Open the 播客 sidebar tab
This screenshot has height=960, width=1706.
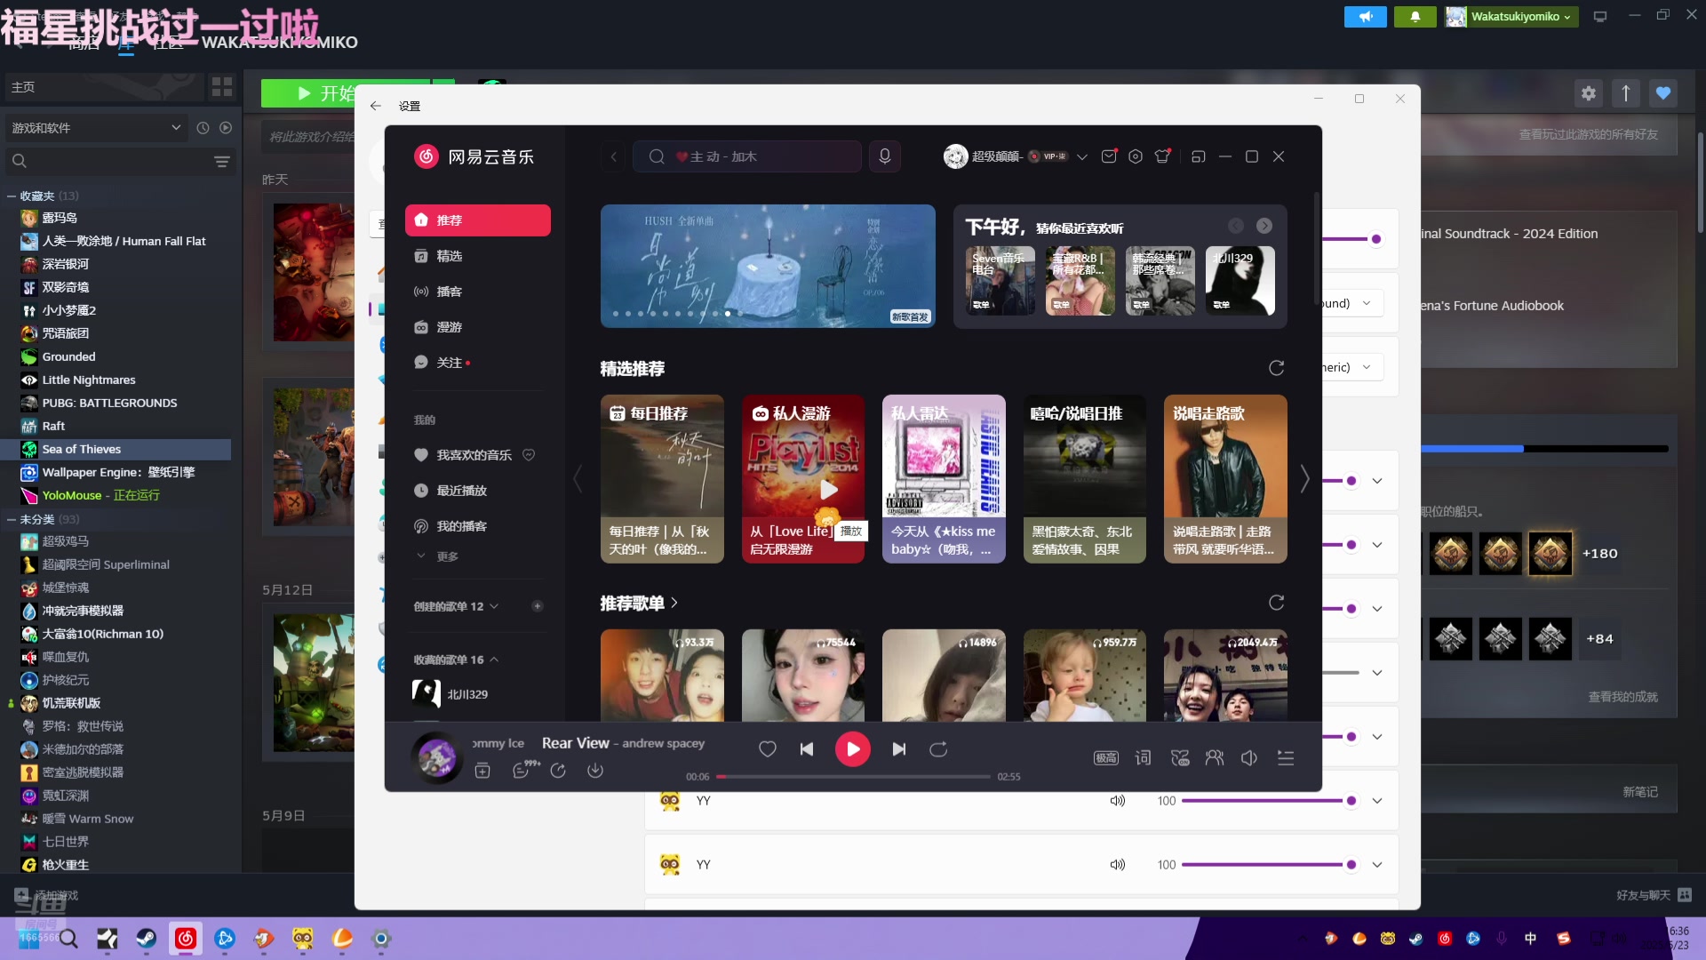click(478, 292)
